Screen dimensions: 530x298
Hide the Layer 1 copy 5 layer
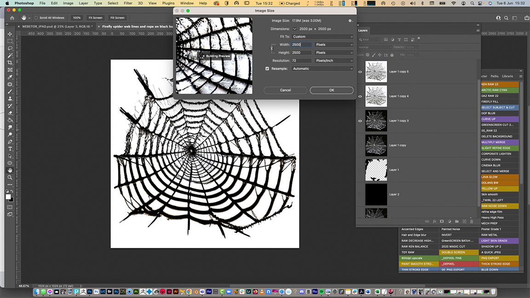pyautogui.click(x=360, y=71)
